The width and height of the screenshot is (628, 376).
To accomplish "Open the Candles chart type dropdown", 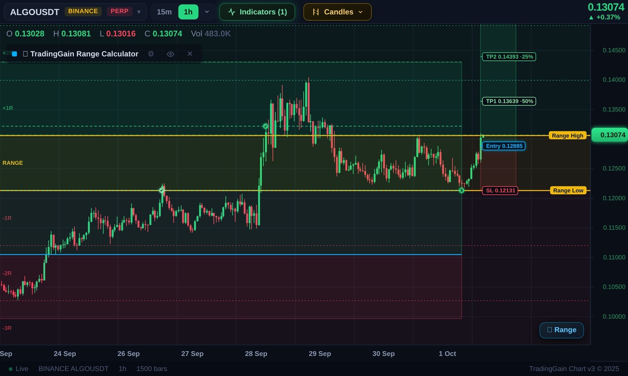I will pyautogui.click(x=338, y=12).
